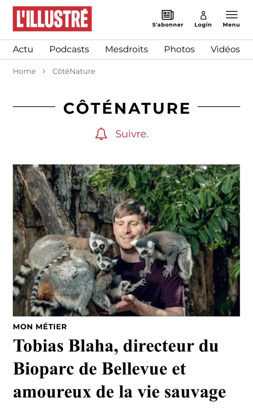
Task: Open the lemur article photo
Action: tap(126, 240)
